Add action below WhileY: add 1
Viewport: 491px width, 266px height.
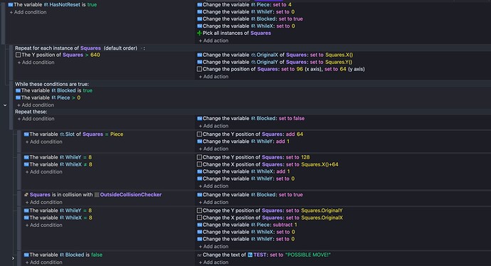(x=214, y=149)
